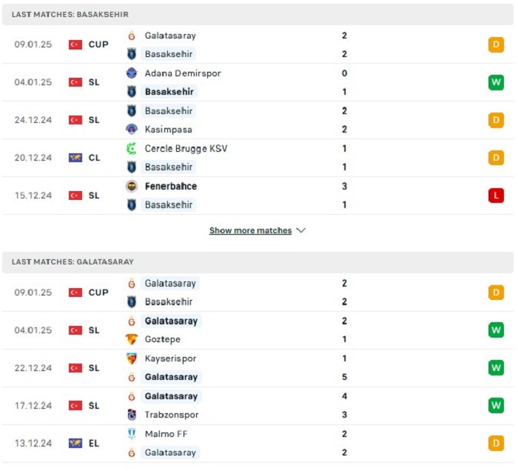Select the Last Matches: Galatasaray header
The width and height of the screenshot is (518, 471).
(x=258, y=262)
